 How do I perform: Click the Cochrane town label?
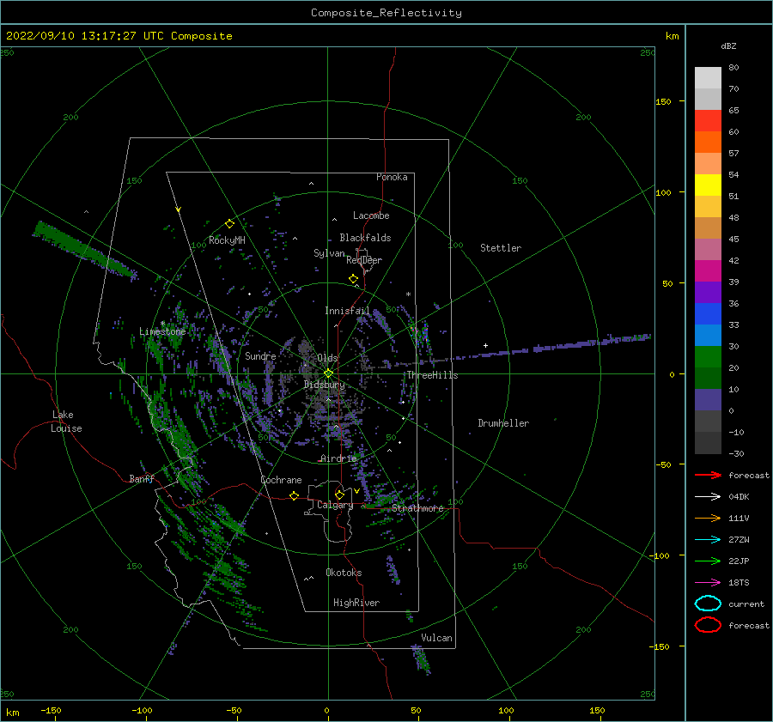point(281,480)
